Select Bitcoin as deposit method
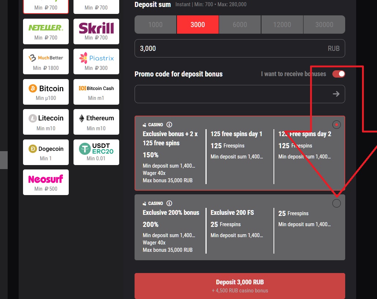The height and width of the screenshot is (299, 377). [46, 92]
